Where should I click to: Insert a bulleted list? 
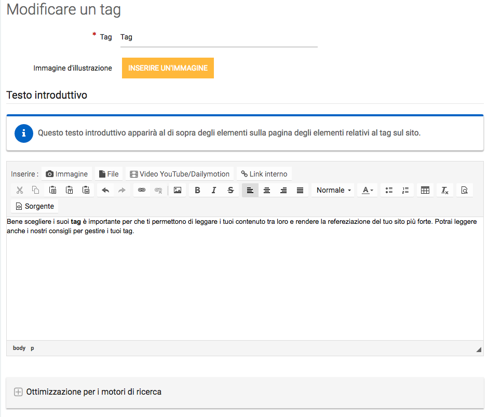(389, 191)
